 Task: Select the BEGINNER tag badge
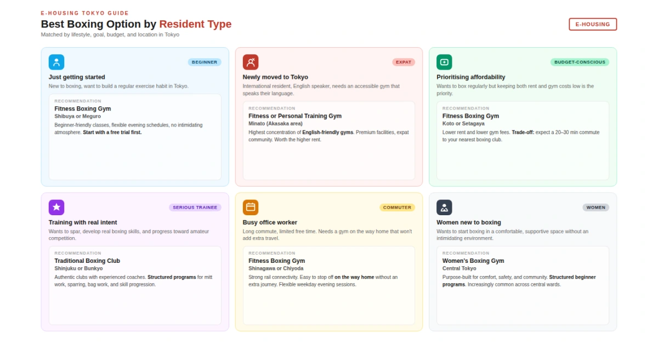point(205,62)
